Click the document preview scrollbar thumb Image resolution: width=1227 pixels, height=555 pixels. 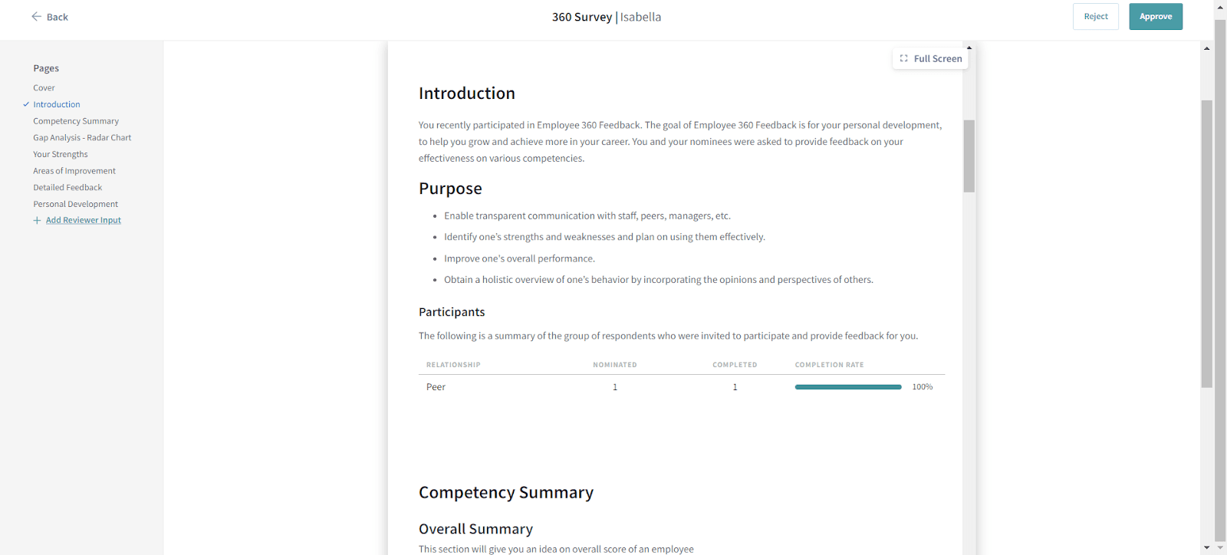pos(969,156)
